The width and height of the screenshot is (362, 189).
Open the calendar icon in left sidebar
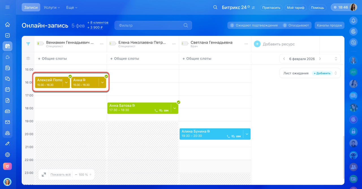(x=8, y=89)
